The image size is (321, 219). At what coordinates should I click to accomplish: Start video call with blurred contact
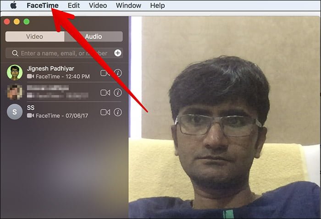click(x=105, y=93)
